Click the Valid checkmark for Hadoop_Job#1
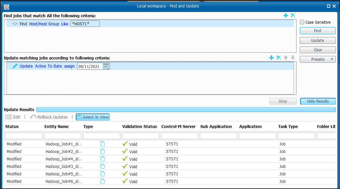The image size is (340, 189). (x=125, y=144)
